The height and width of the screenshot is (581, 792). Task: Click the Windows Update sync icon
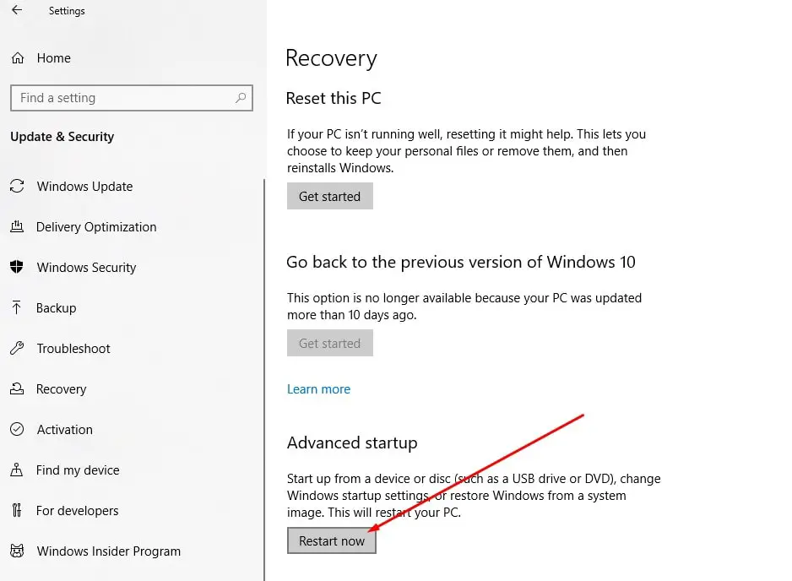click(17, 187)
